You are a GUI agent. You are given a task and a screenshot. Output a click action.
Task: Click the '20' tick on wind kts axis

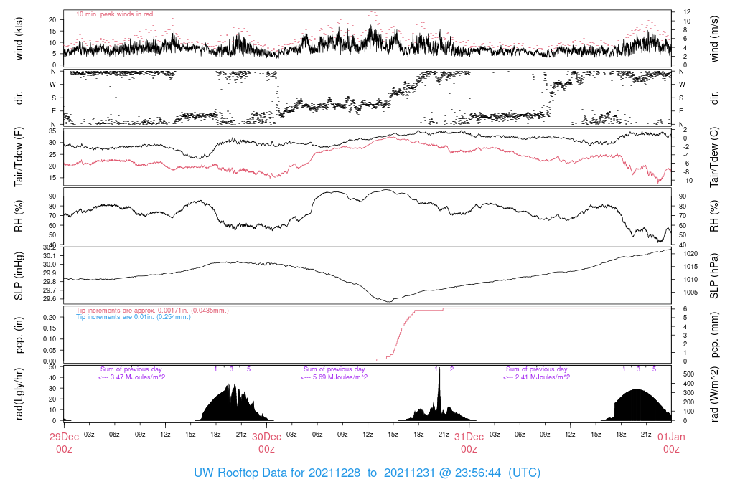[x=52, y=20]
